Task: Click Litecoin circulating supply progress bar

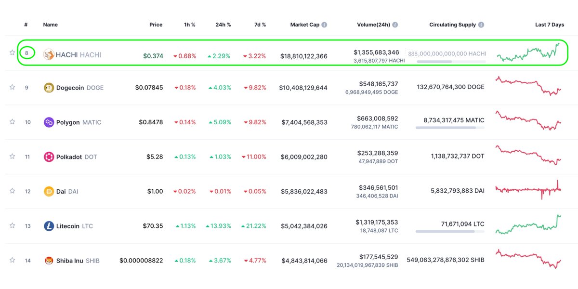Action: pyautogui.click(x=450, y=232)
